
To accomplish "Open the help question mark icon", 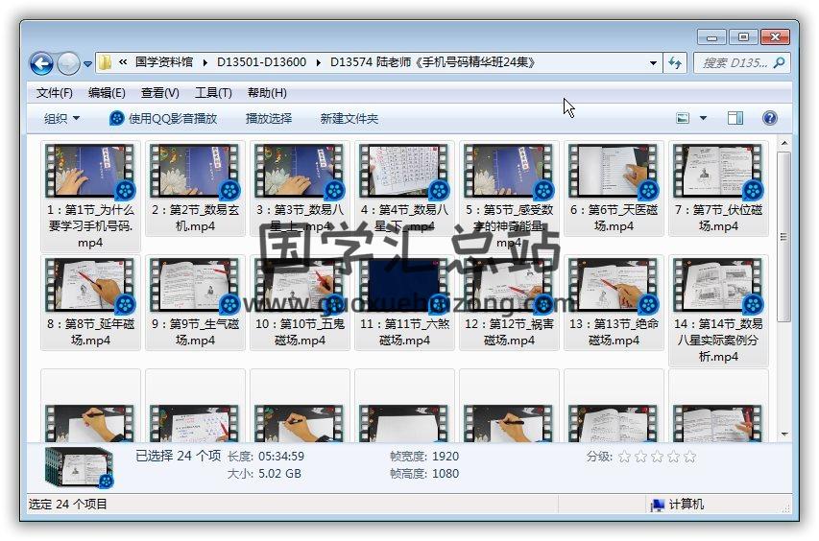I will click(769, 118).
